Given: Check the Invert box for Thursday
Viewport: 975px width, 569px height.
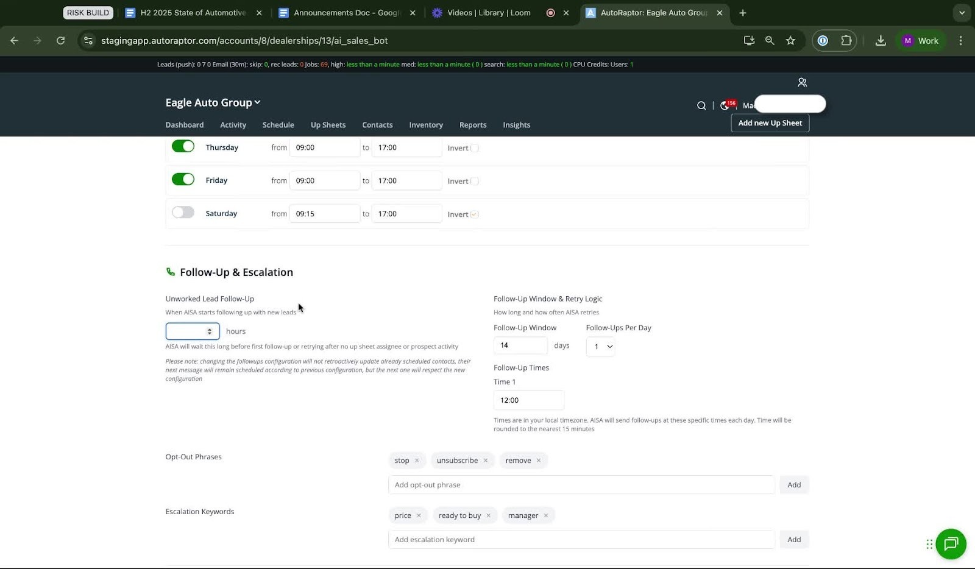Looking at the screenshot, I should [475, 148].
